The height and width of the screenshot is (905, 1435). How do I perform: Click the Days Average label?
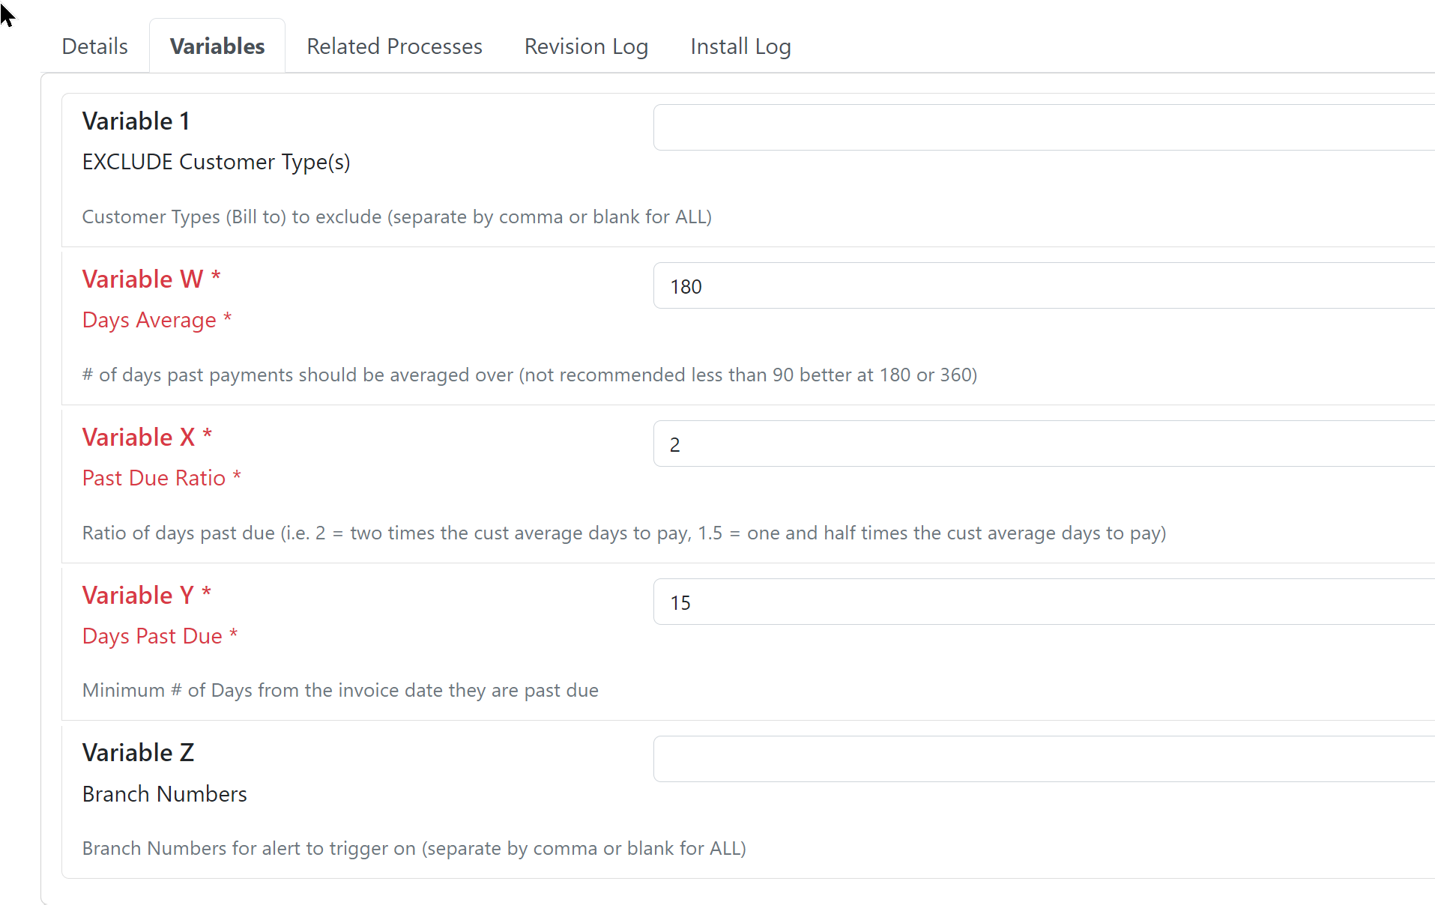(157, 320)
